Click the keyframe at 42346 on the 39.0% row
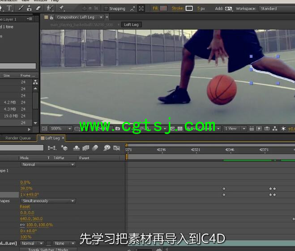Viewport: 295px width, 251px height. [x=224, y=189]
